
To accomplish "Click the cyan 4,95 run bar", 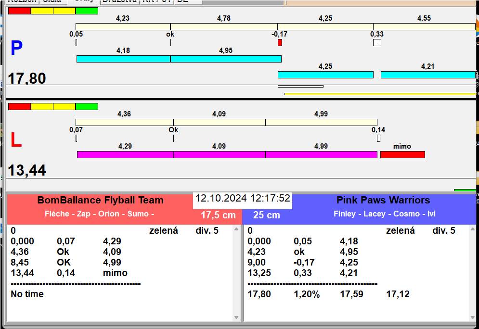I will click(226, 59).
